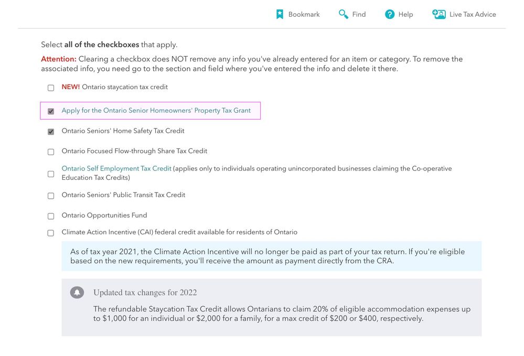Open the Ontario Self Employment Tax Credit link

[116, 168]
